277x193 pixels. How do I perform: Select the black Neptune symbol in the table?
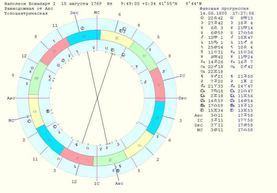pyautogui.click(x=202, y=57)
